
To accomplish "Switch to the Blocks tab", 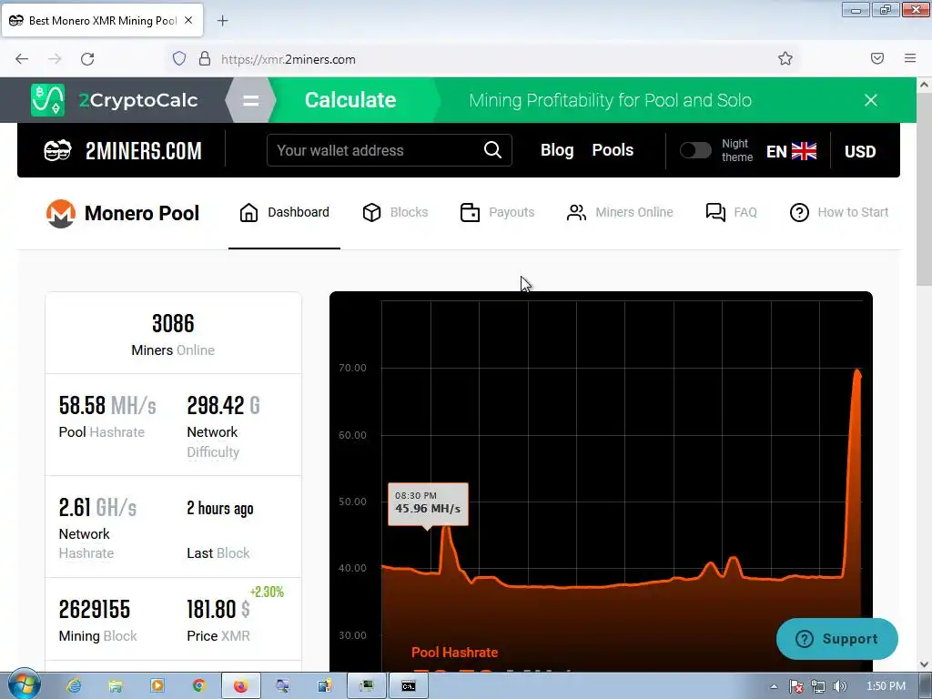I will tap(395, 212).
